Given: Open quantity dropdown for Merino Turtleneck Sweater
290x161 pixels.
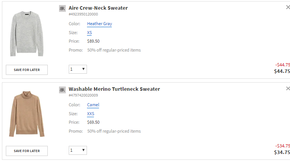Looking at the screenshot, I should point(78,150).
